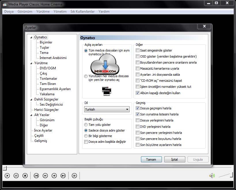
Task: Click the fast-forward (increase speed) button
Action: 54,176
